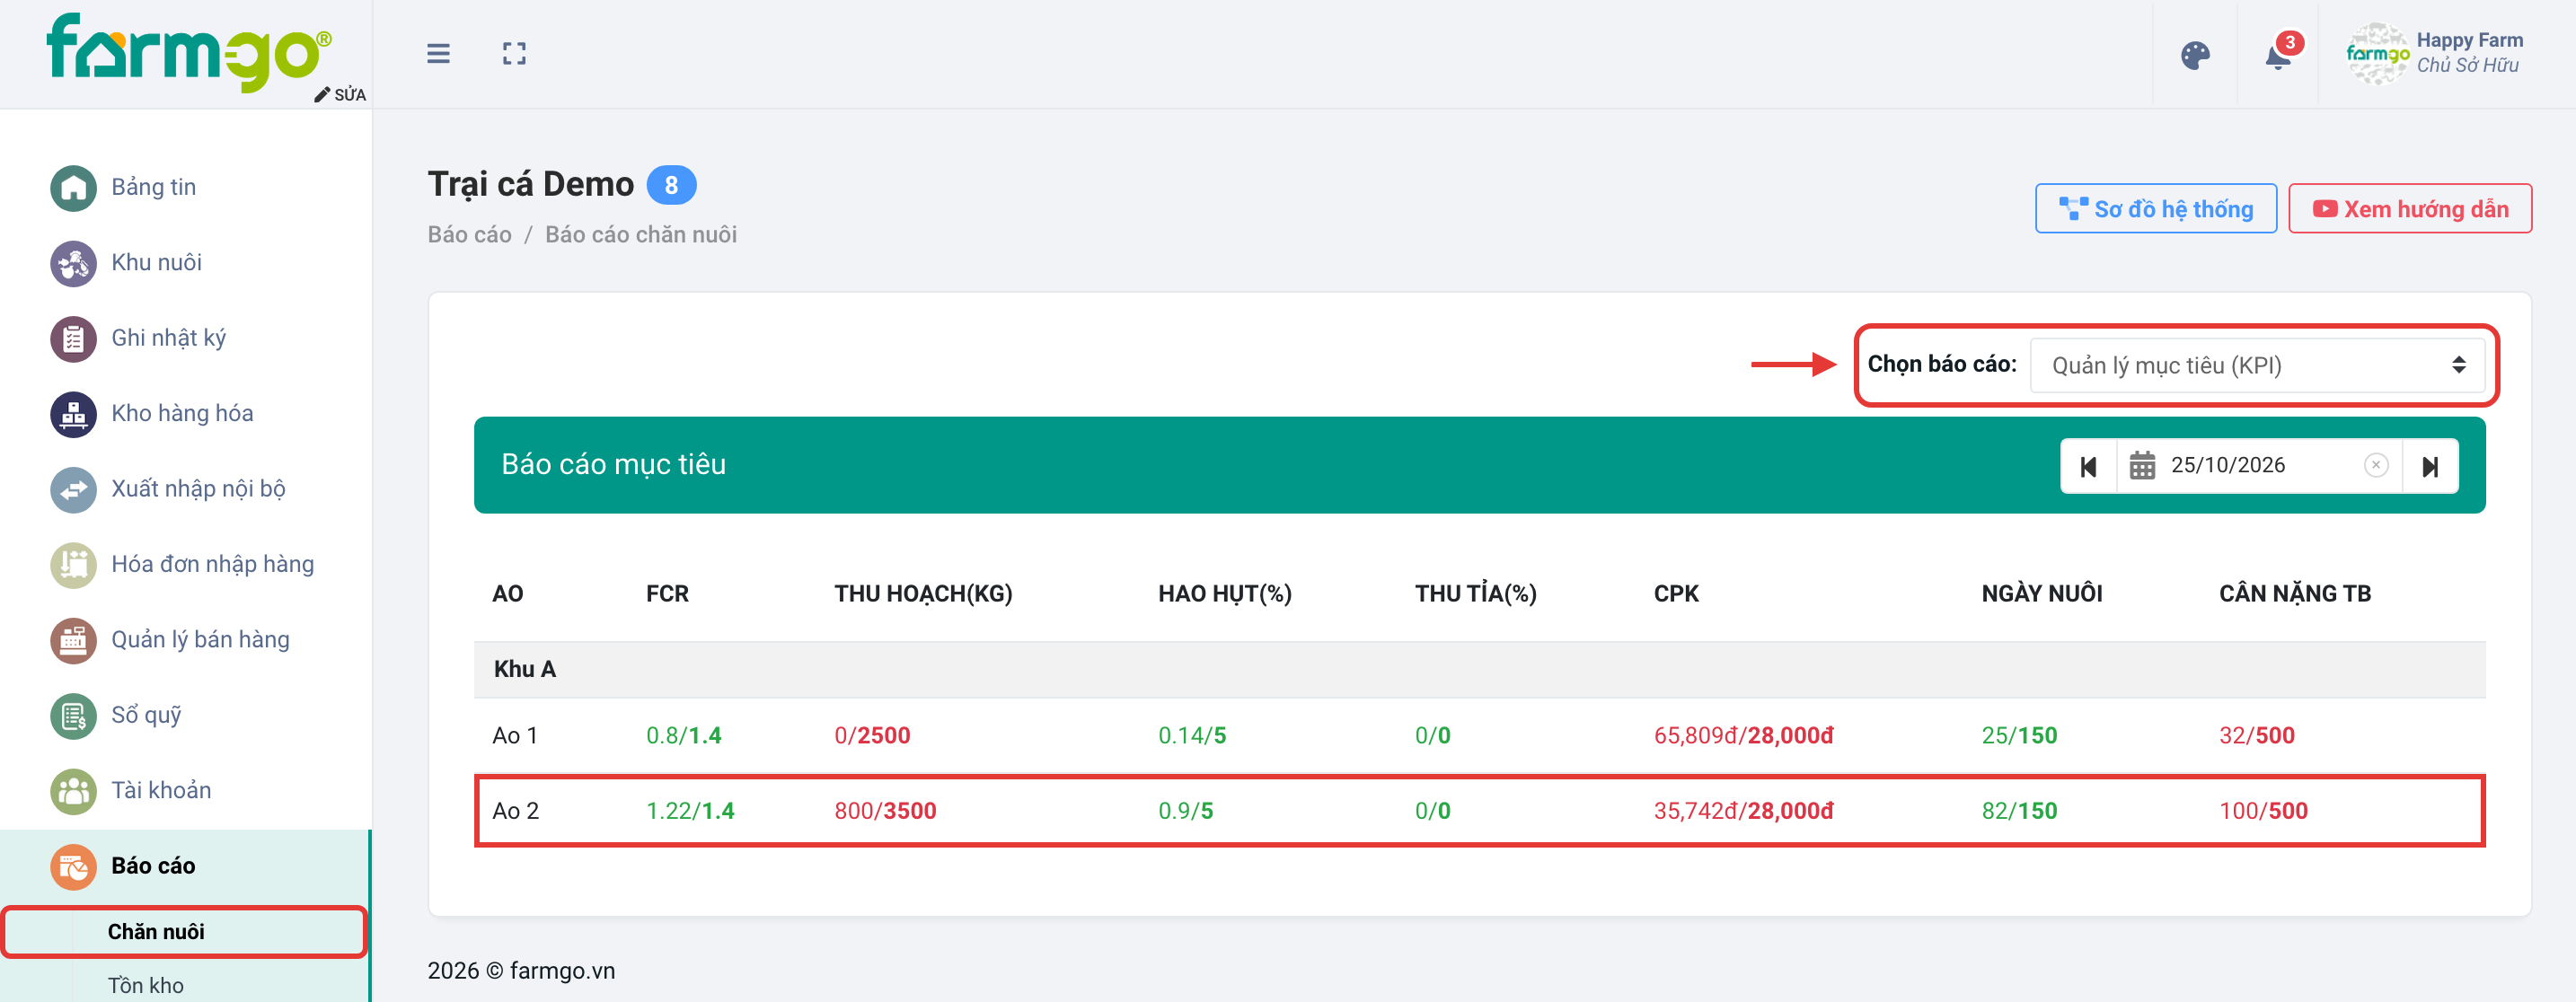Screen dimensions: 2576x1002
Task: Open Ghi nhật ký menu
Action: [168, 338]
